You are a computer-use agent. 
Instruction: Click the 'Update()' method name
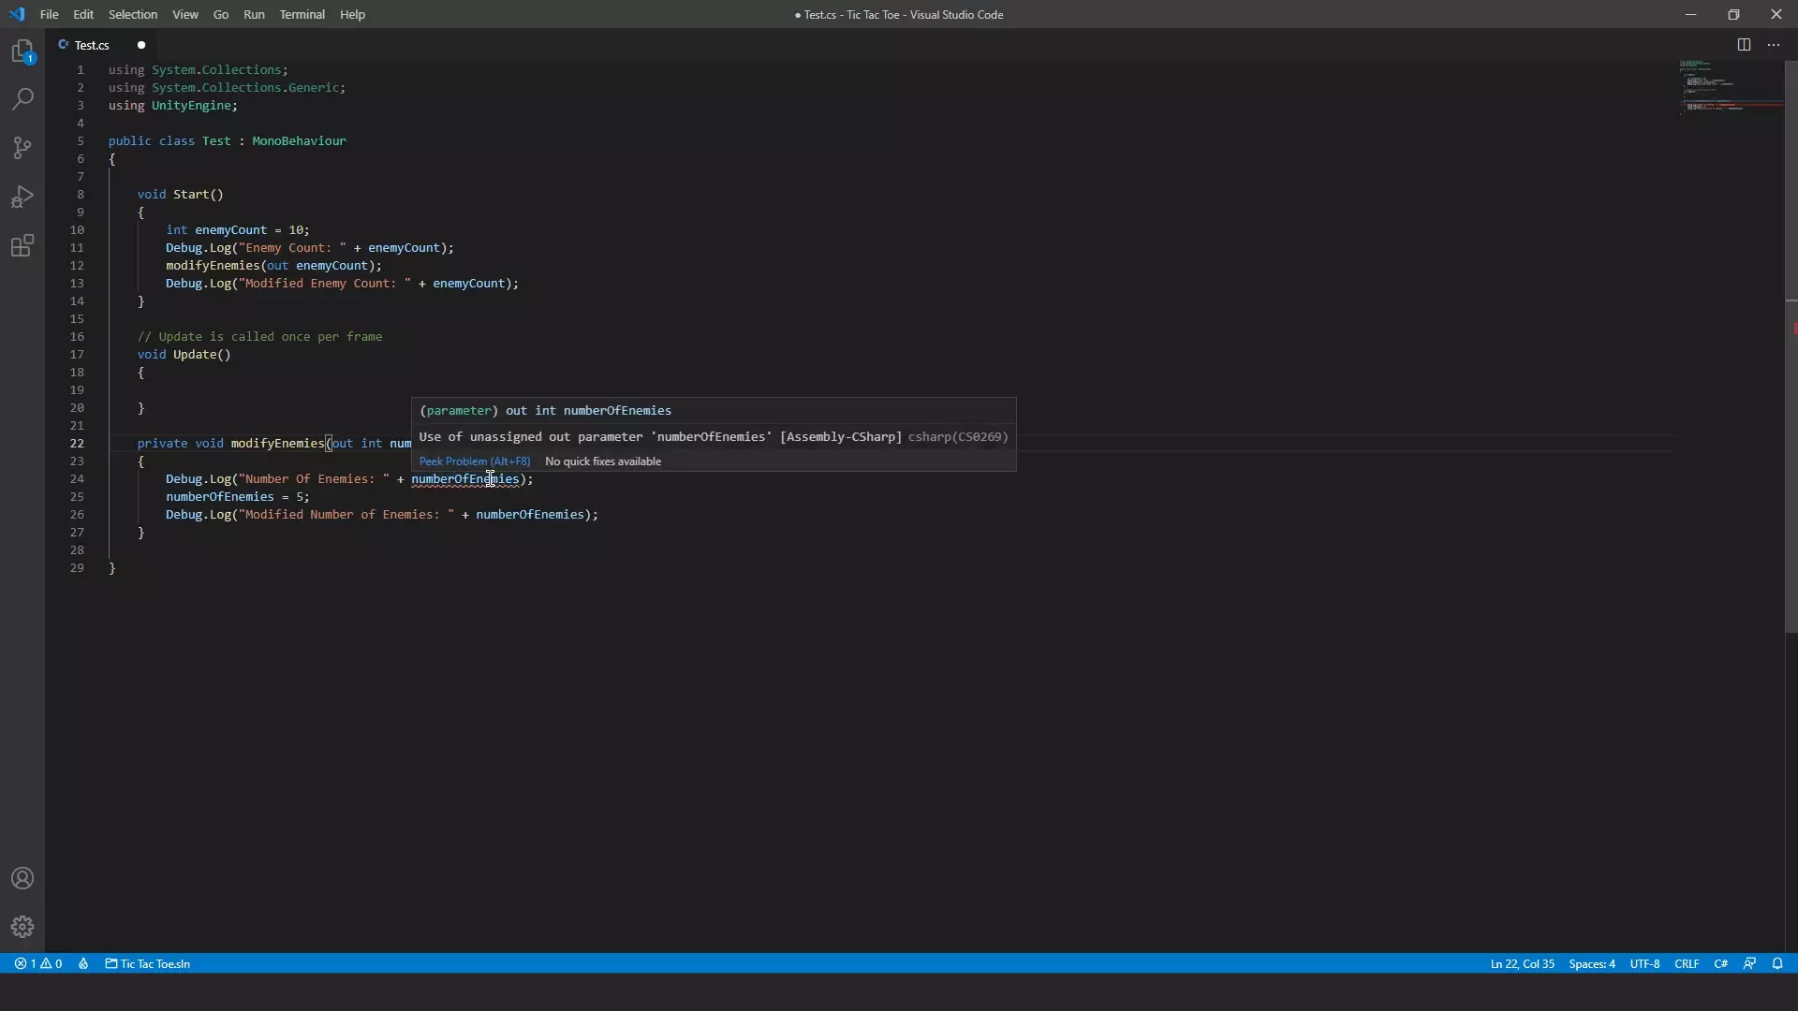pos(202,355)
